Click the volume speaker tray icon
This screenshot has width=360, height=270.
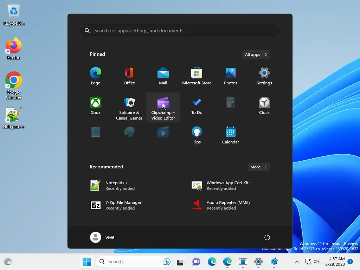pyautogui.click(x=316, y=262)
